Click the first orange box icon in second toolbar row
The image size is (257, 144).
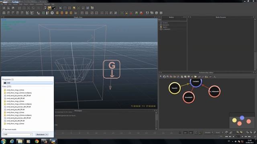57,13
